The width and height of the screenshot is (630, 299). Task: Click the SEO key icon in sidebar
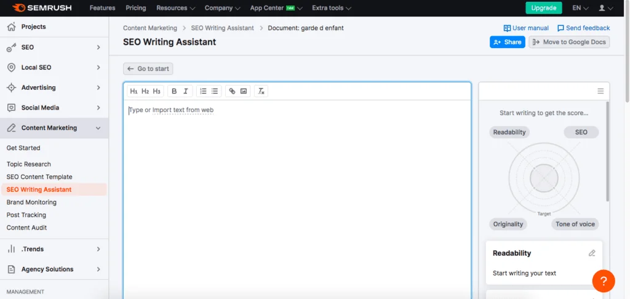[11, 47]
